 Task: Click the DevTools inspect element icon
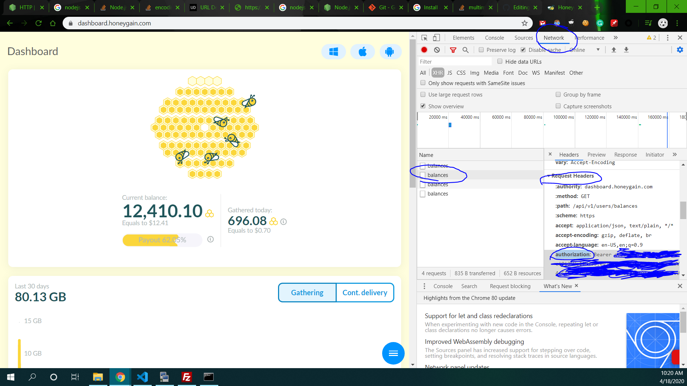[x=424, y=38]
